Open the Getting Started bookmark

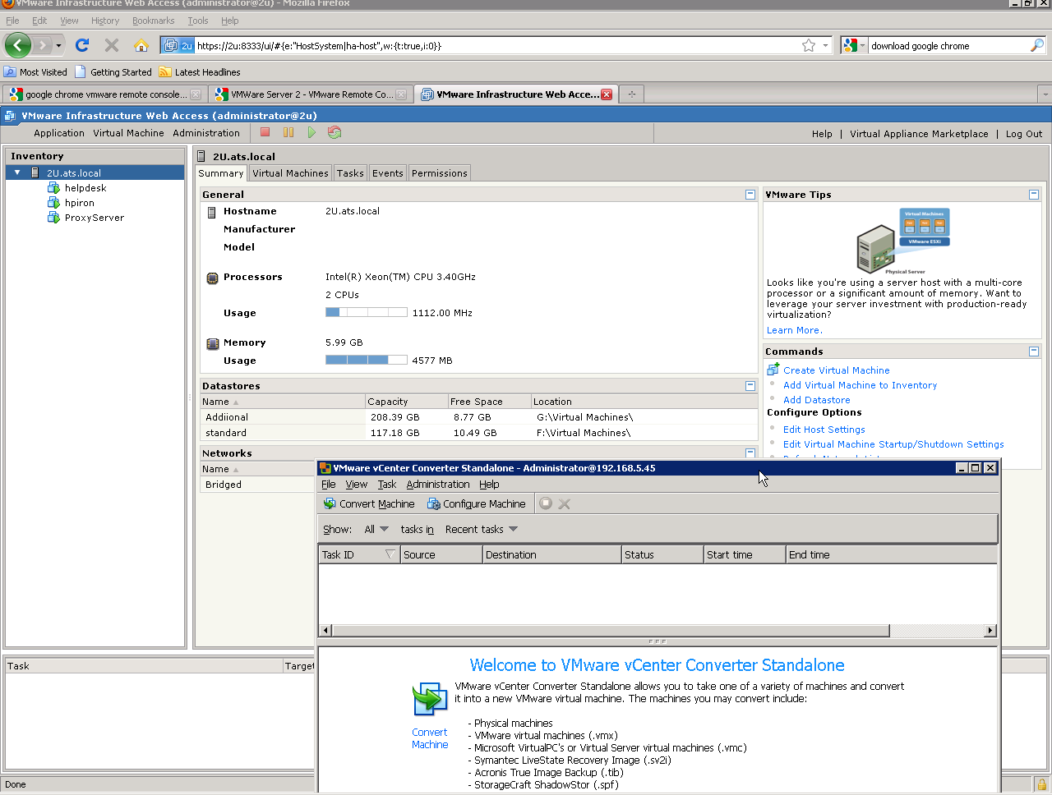[x=113, y=72]
